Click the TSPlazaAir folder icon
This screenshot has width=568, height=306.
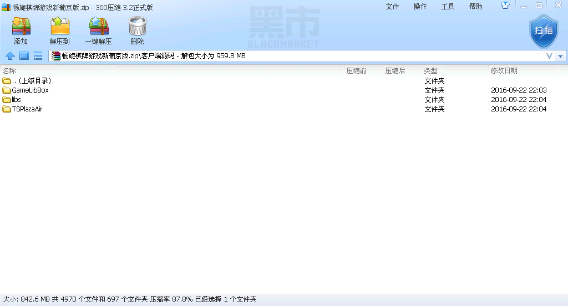(x=7, y=109)
